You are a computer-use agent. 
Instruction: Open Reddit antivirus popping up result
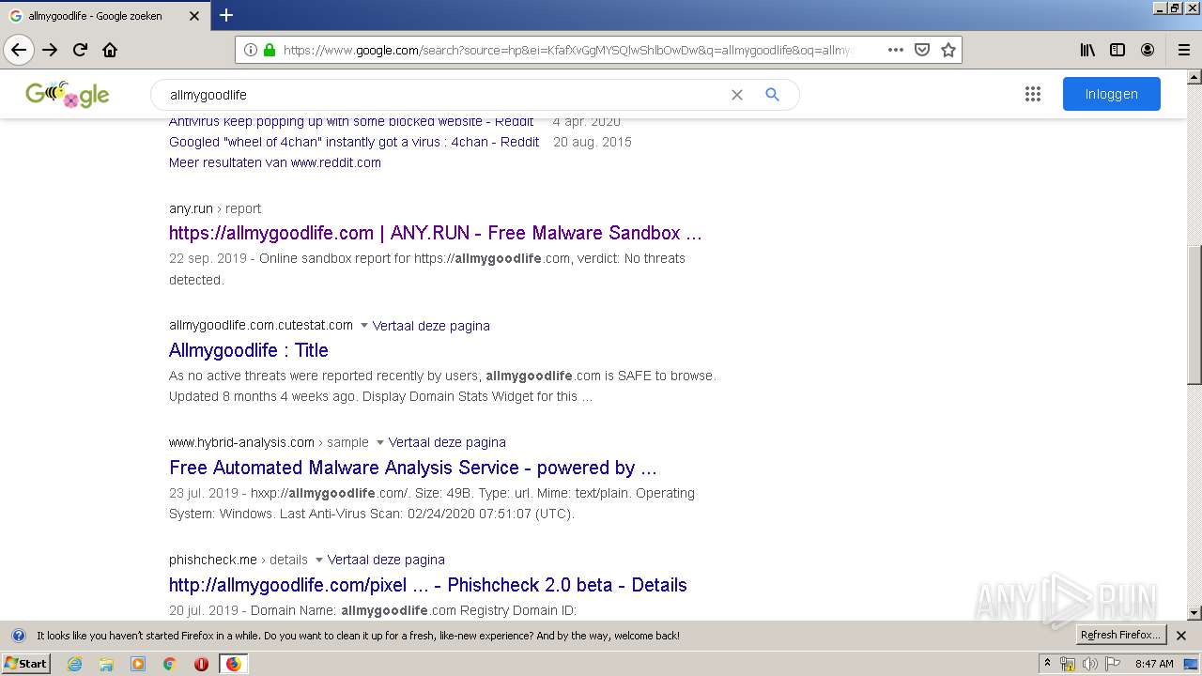(x=351, y=121)
